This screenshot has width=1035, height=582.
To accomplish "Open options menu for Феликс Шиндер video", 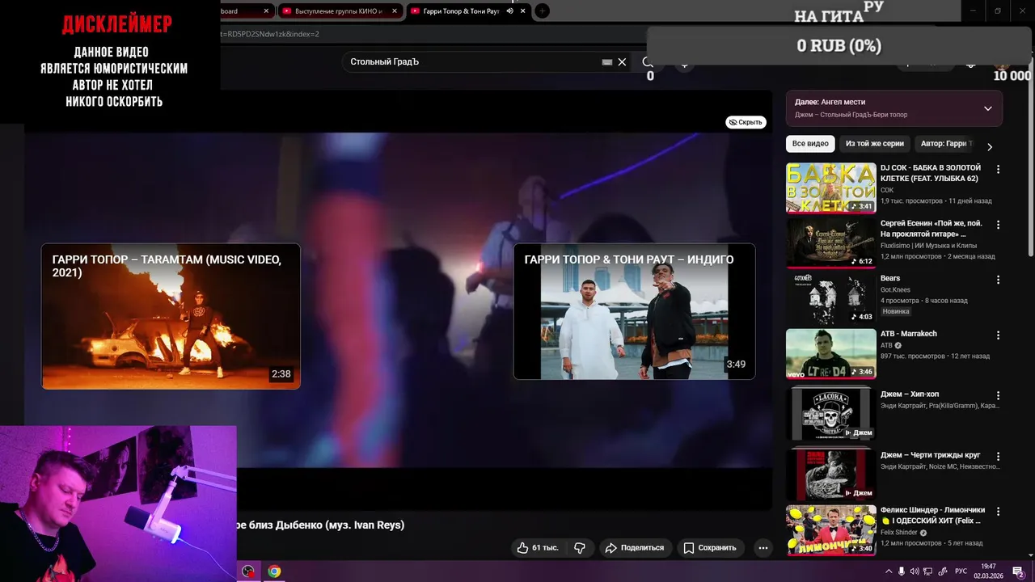I will (998, 512).
